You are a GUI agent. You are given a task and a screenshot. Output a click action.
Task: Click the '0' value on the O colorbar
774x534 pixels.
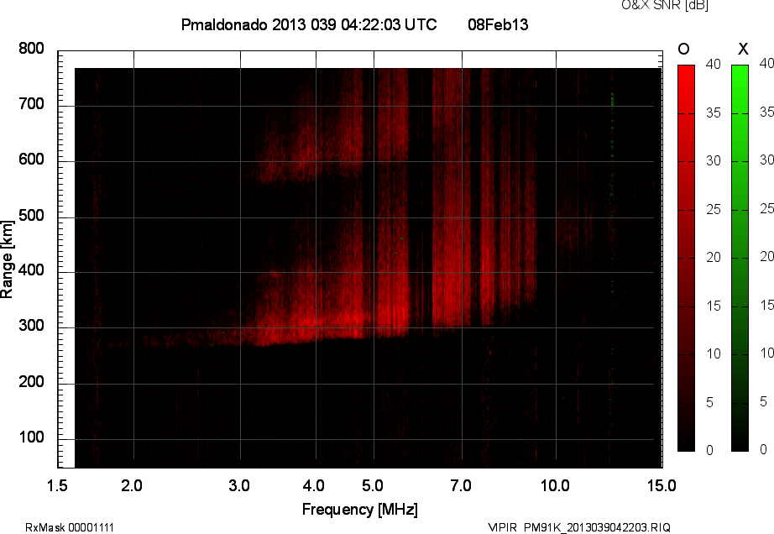click(710, 450)
